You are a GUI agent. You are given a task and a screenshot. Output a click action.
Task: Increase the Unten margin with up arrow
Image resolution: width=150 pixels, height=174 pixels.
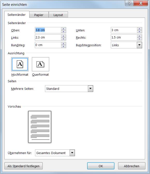pyautogui.click(x=139, y=29)
